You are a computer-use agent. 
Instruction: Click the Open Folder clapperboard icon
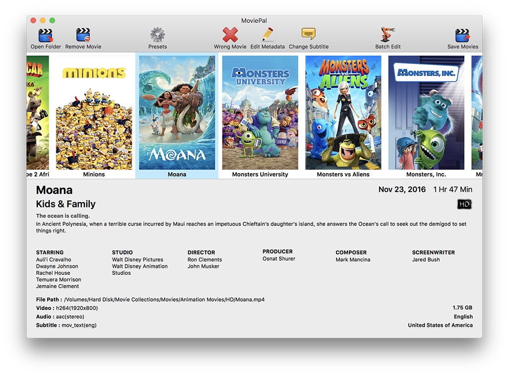[46, 35]
